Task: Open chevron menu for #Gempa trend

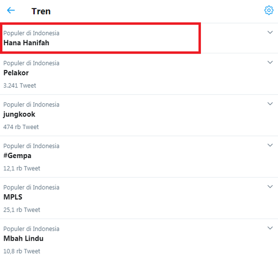Action: pyautogui.click(x=270, y=145)
